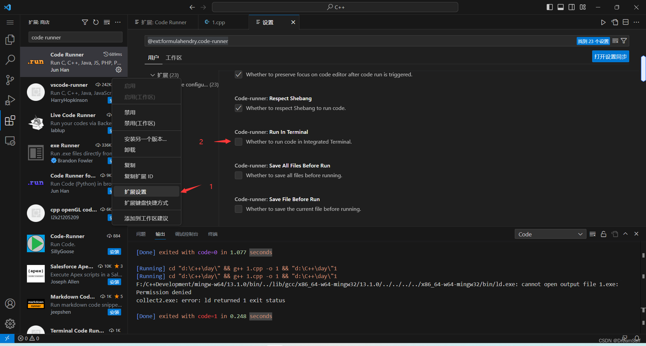This screenshot has width=646, height=346.
Task: Click the 打开设置同步 button
Action: (610, 56)
